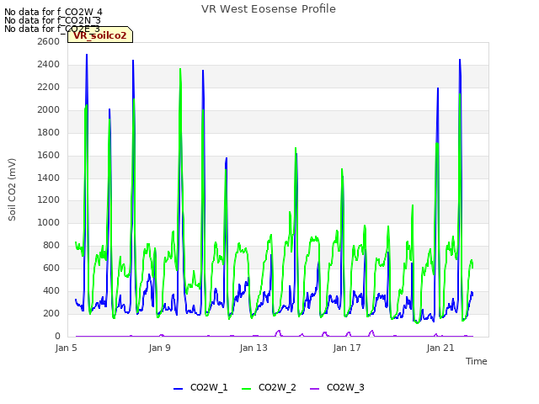Click the Time axis label
The height and width of the screenshot is (404, 539).
coord(477,361)
